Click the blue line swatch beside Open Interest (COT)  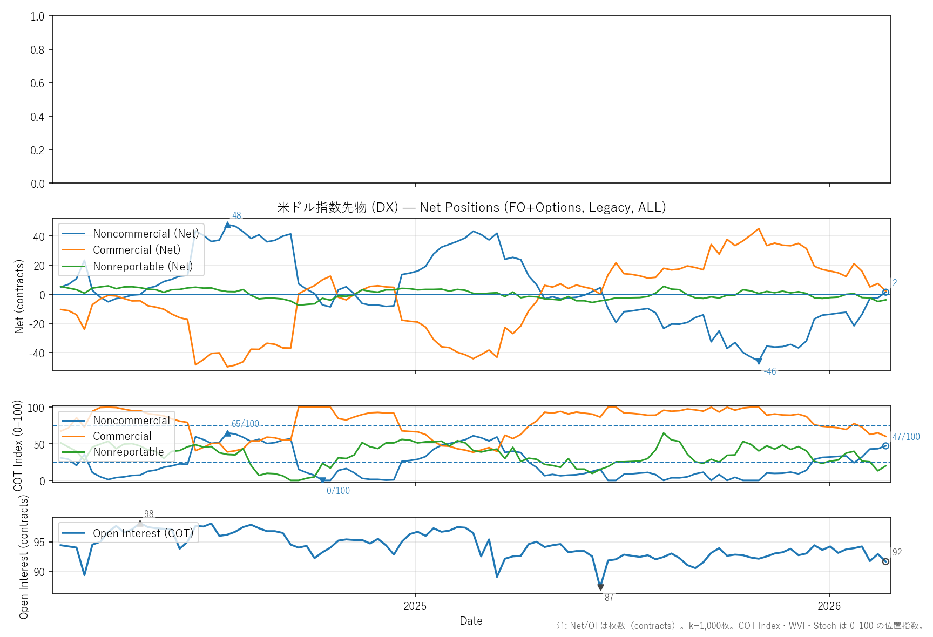point(74,533)
